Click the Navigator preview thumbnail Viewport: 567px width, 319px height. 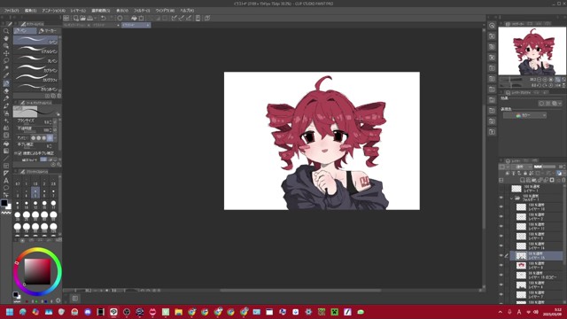coord(532,51)
